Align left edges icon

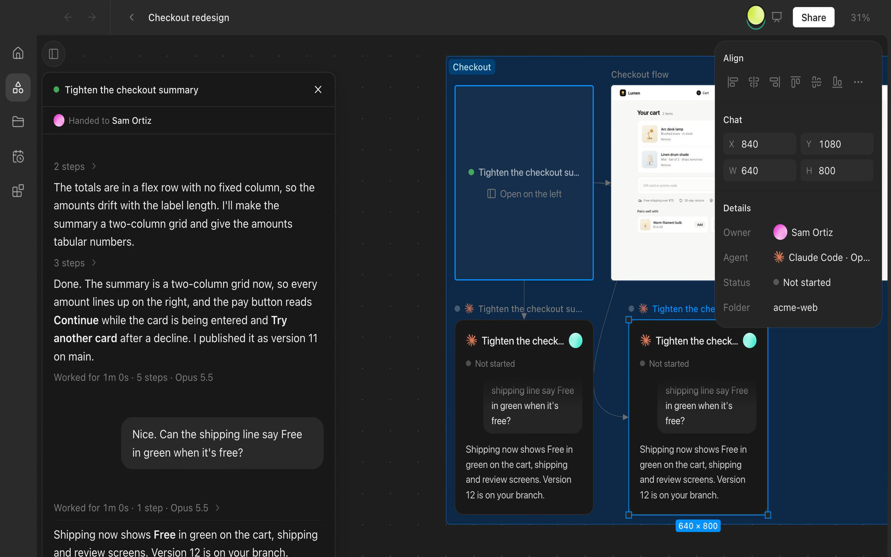click(733, 82)
